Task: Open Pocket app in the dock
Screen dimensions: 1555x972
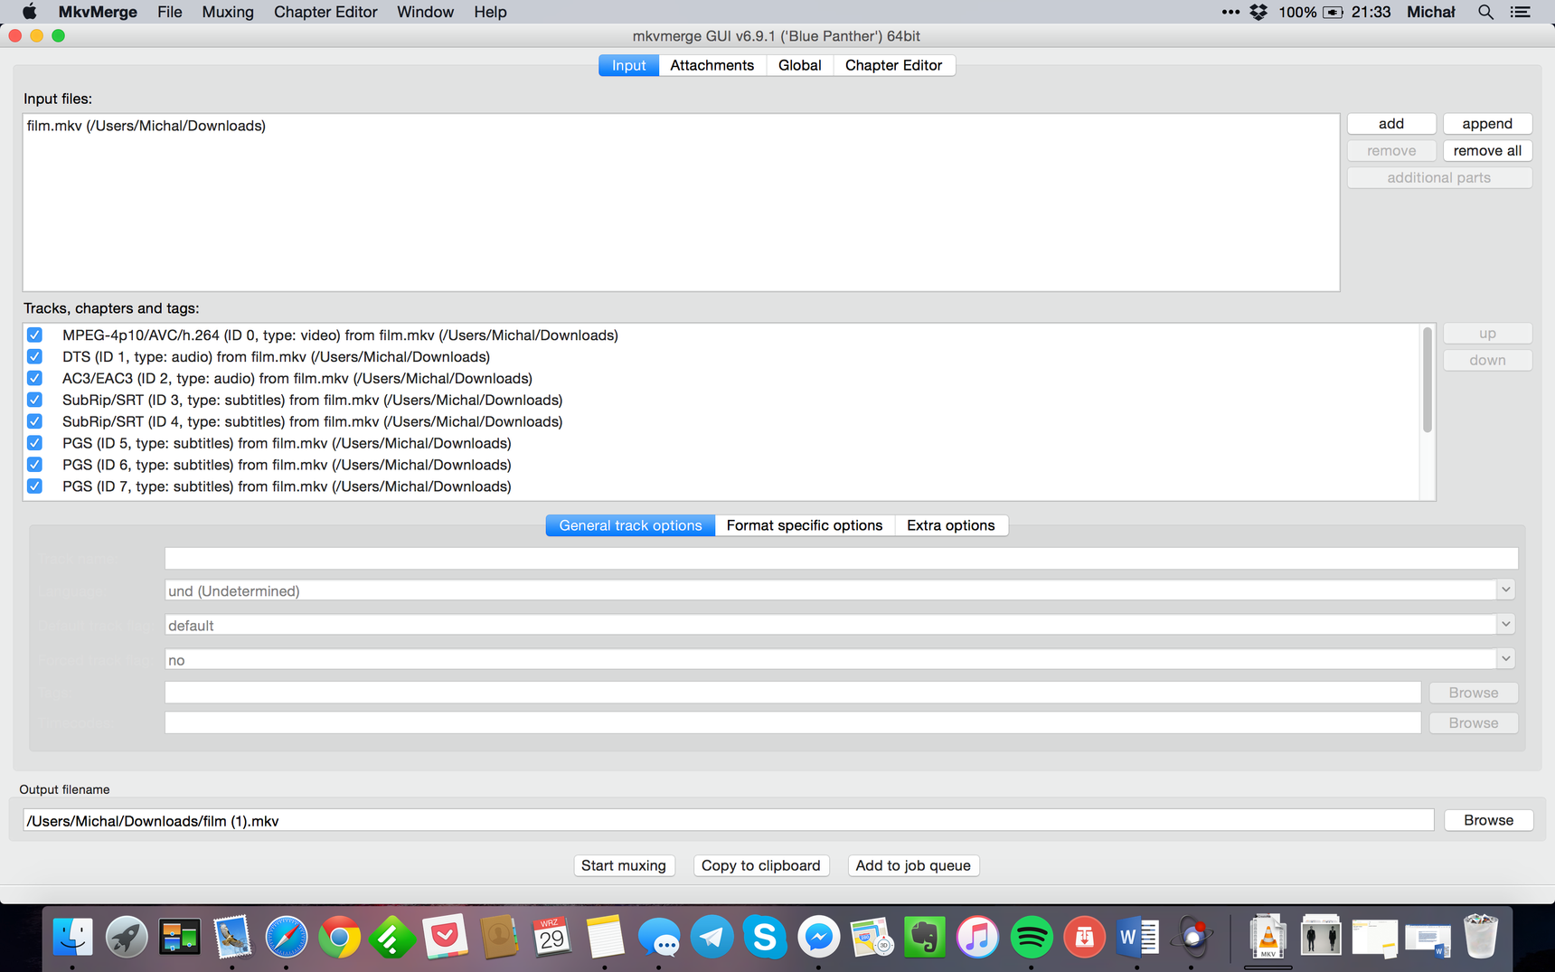Action: point(445,938)
